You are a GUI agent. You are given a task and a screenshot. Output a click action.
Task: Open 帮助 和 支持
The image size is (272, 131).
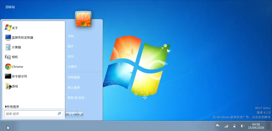pos(76,98)
